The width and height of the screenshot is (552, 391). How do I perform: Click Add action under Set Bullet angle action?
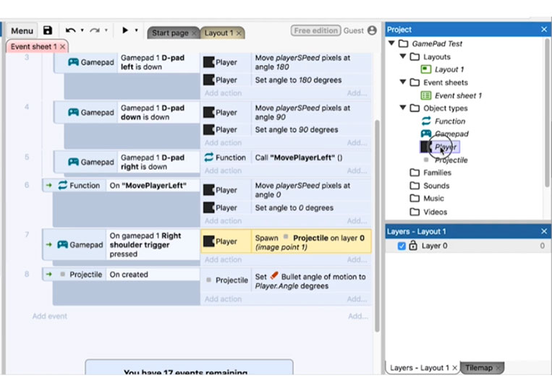click(x=224, y=299)
